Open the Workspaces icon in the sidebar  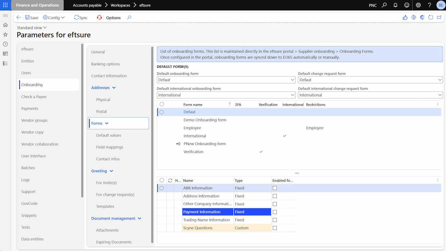5,54
